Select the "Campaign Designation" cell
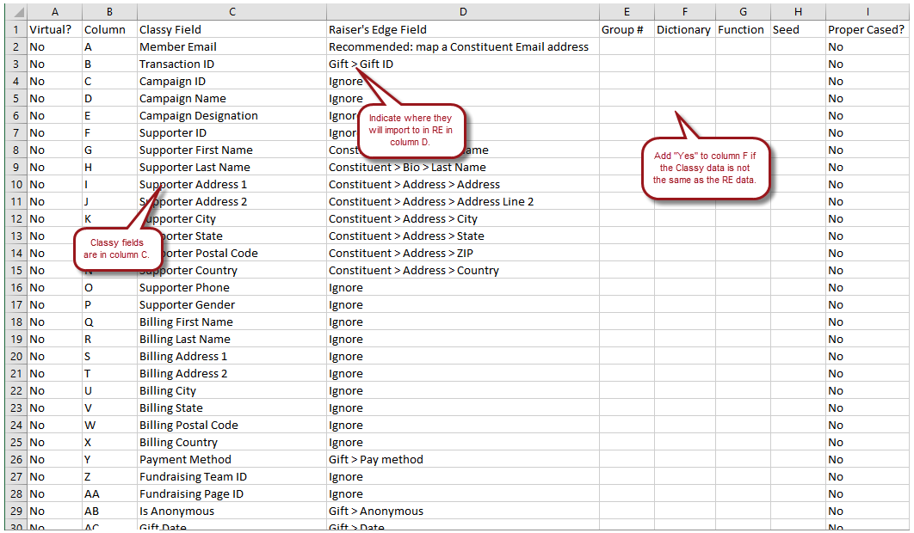The height and width of the screenshot is (533, 914). click(232, 116)
